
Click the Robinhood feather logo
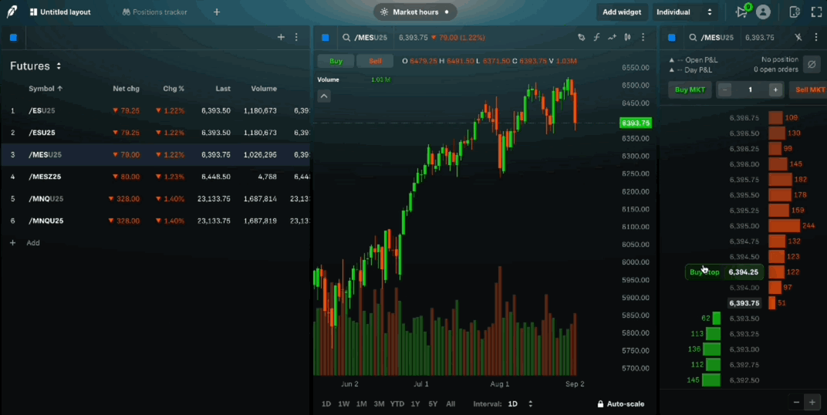point(12,12)
